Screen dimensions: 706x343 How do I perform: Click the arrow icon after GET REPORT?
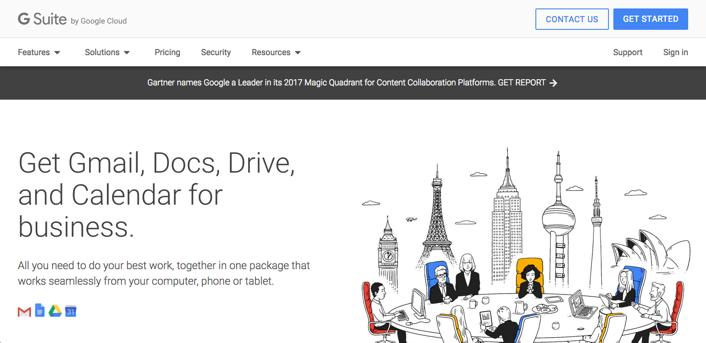(x=553, y=83)
